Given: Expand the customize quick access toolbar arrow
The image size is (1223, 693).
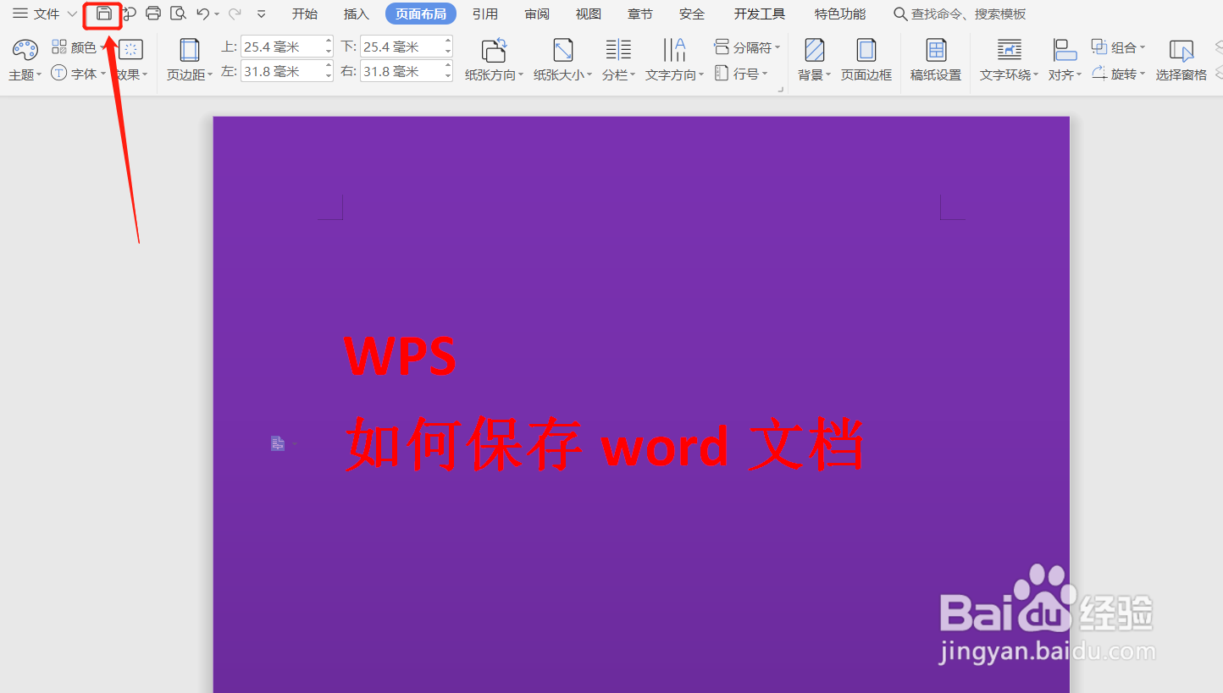Looking at the screenshot, I should [261, 14].
